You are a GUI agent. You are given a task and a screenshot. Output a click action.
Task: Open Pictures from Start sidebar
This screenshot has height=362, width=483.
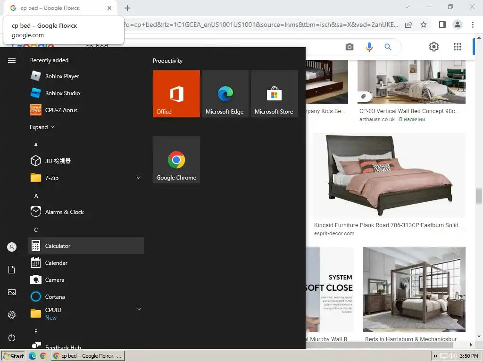click(x=12, y=292)
